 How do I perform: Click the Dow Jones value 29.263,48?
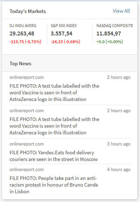tap(22, 34)
